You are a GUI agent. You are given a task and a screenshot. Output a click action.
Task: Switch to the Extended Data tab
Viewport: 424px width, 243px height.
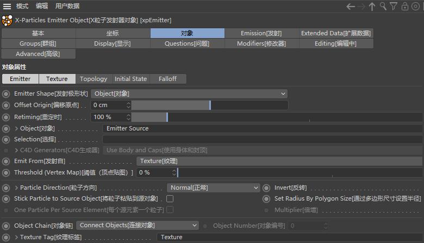[x=336, y=33]
